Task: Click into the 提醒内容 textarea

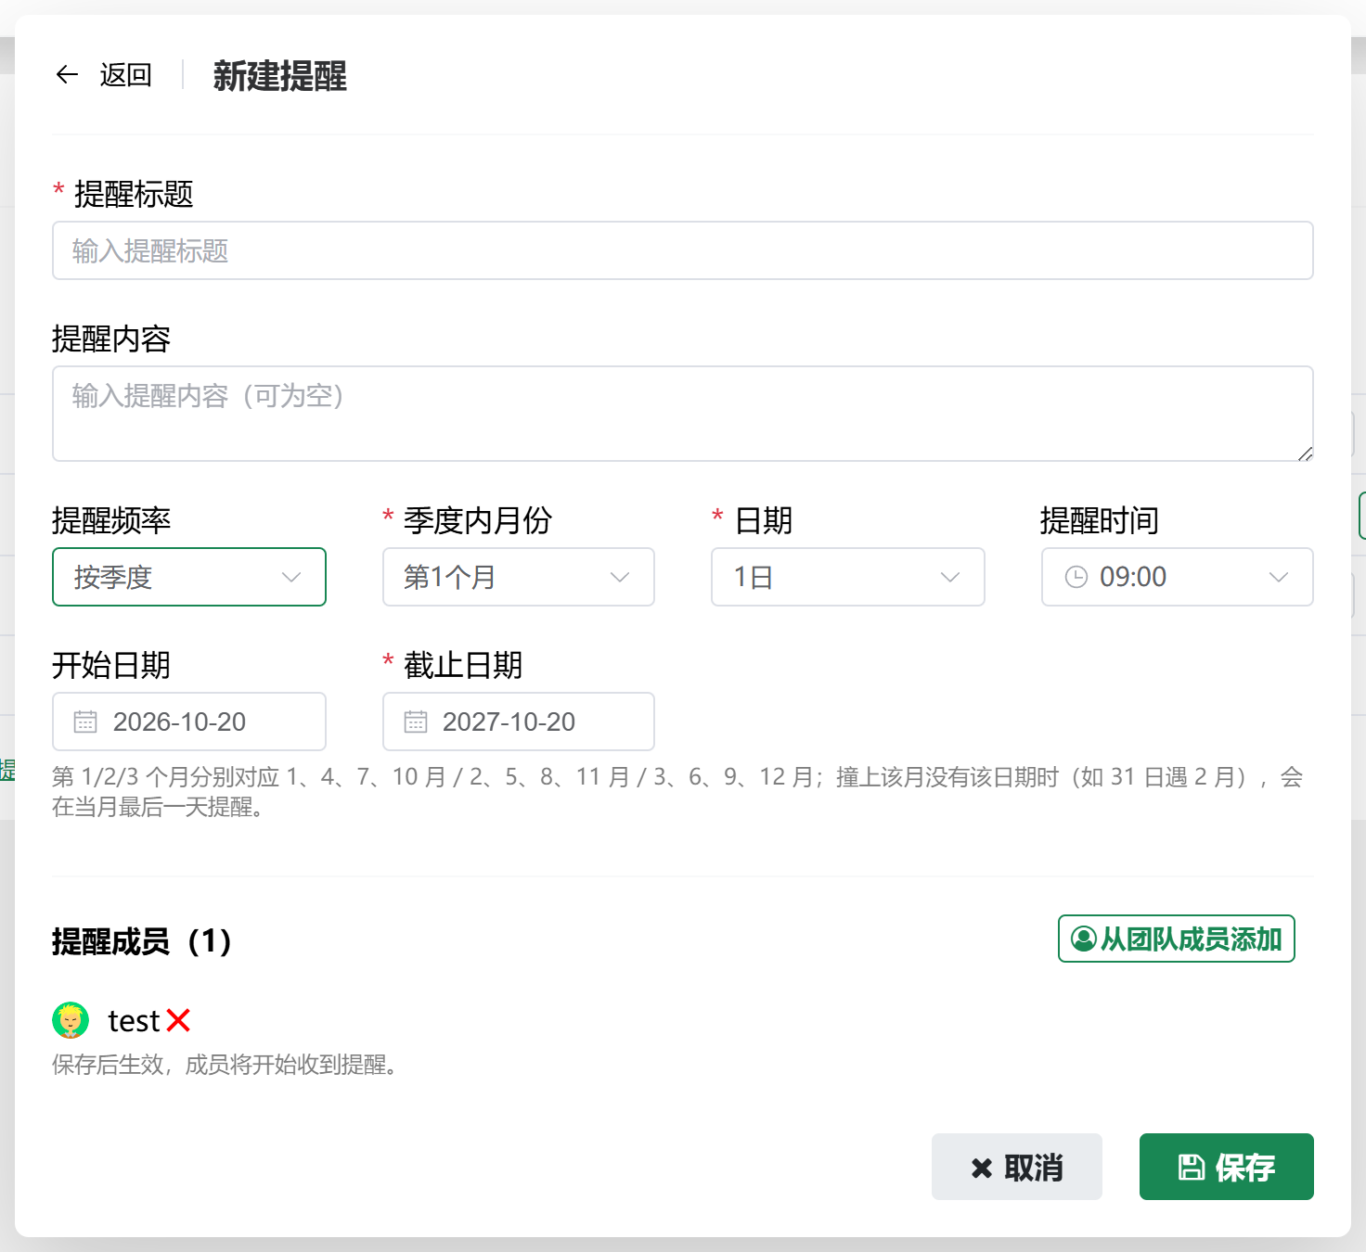Action: pyautogui.click(x=683, y=414)
